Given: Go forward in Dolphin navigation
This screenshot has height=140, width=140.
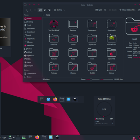Looking at the screenshot, I should point(31,10).
